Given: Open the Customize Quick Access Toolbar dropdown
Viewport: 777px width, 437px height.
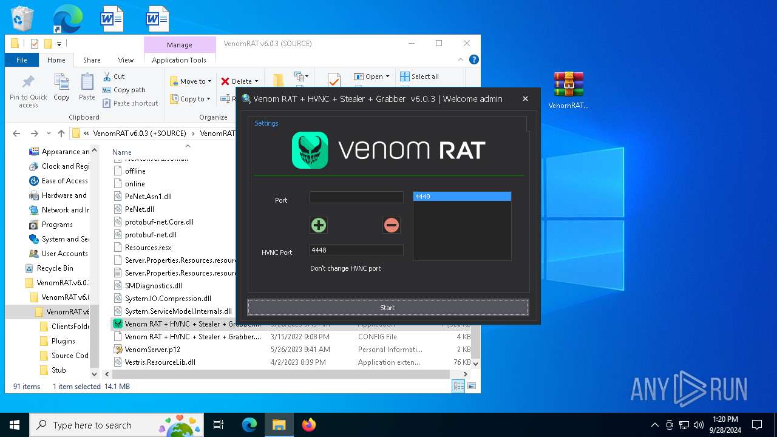Looking at the screenshot, I should click(x=59, y=44).
